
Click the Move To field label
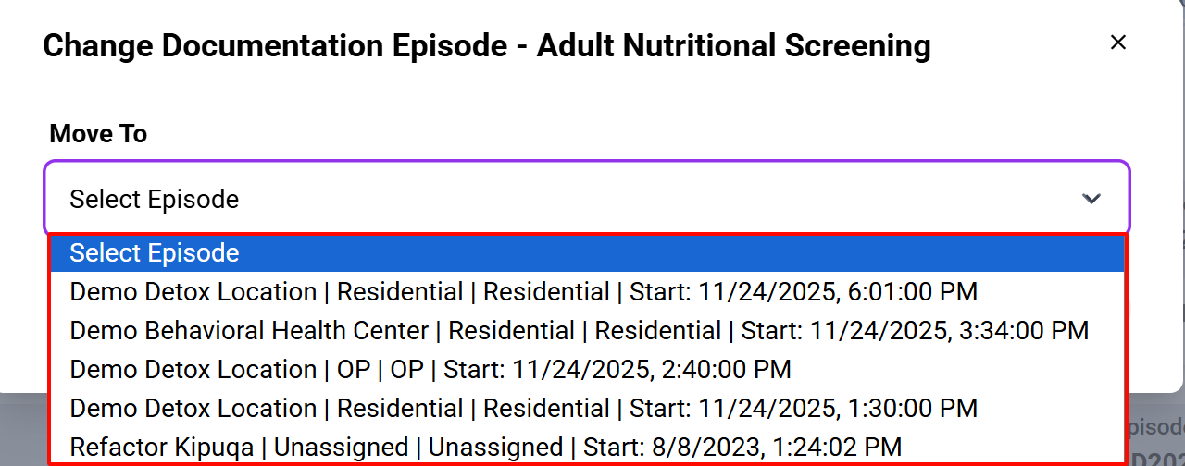[98, 134]
